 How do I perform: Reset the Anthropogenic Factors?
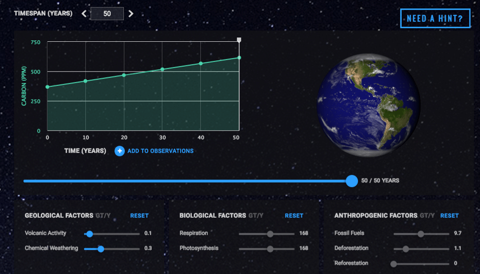tap(449, 215)
